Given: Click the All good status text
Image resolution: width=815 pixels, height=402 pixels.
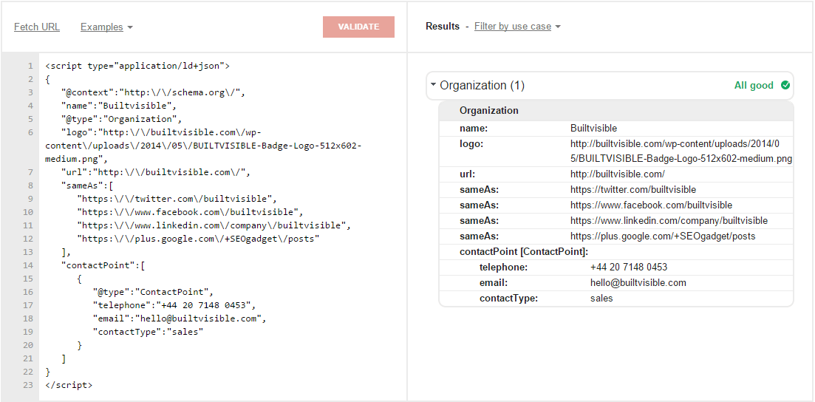Looking at the screenshot, I should pyautogui.click(x=754, y=85).
